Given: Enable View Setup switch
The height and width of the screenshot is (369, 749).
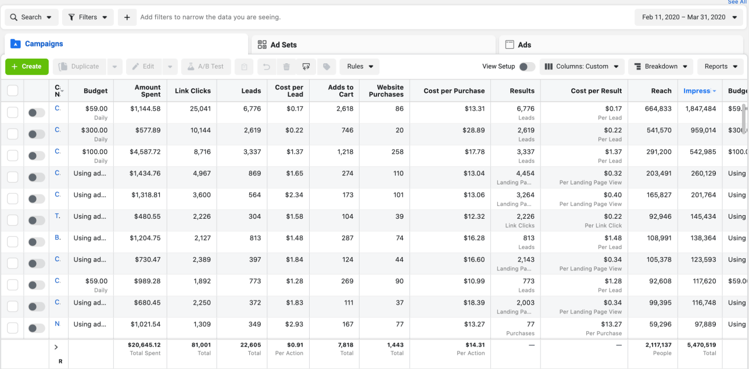Looking at the screenshot, I should click(x=528, y=67).
